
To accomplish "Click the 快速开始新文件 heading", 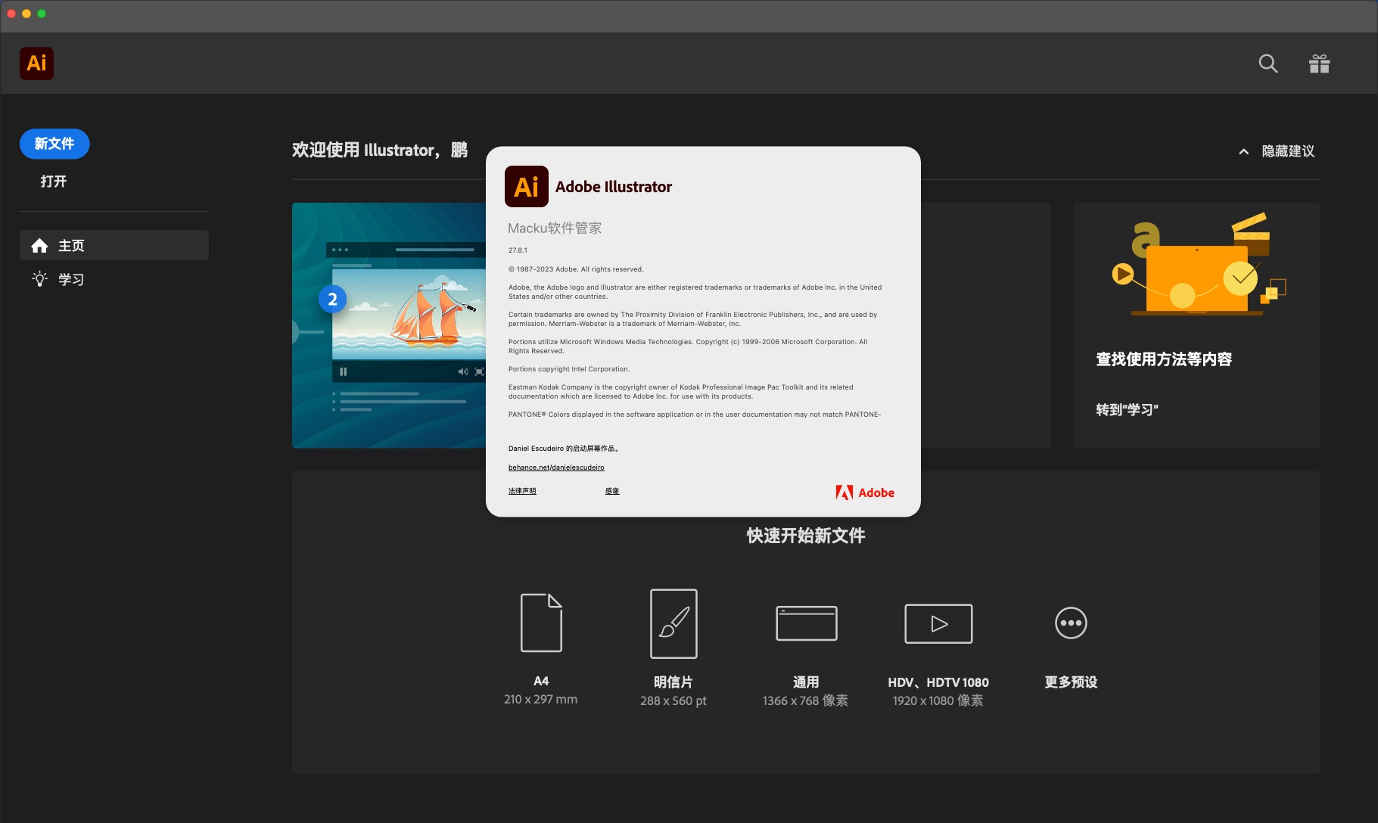I will (x=806, y=536).
